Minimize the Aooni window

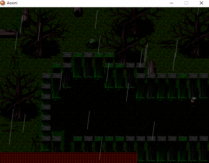click(172, 3)
